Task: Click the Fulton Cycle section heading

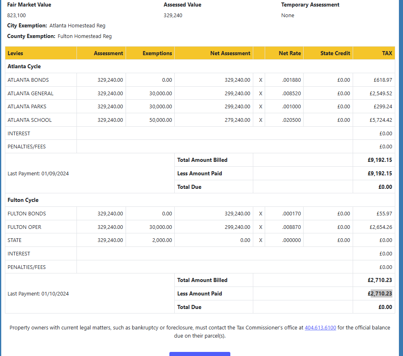Action: click(x=23, y=200)
